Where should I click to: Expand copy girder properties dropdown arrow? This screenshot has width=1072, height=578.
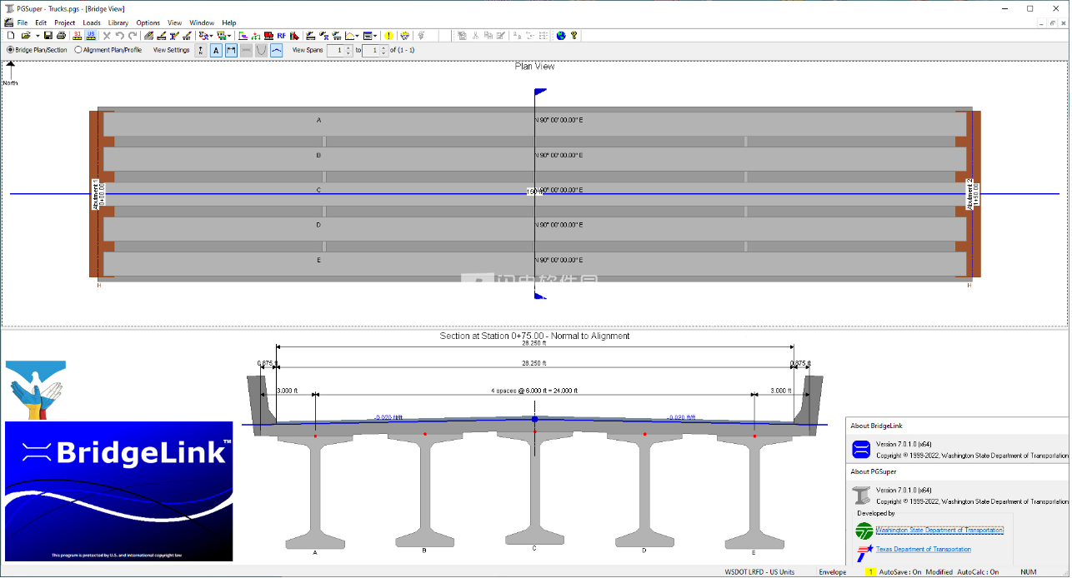point(212,36)
